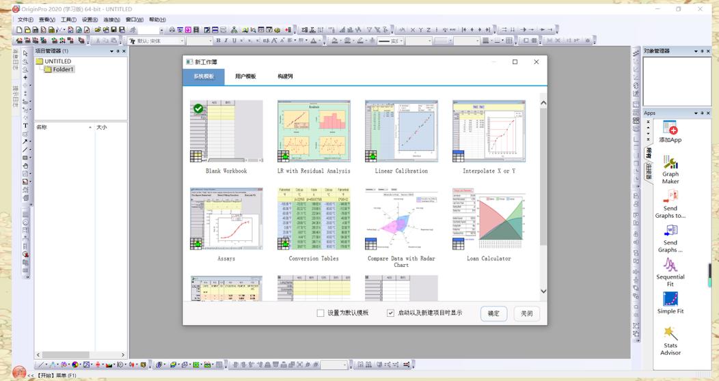
Task: Click the Set as X column icon
Action: click(413, 30)
